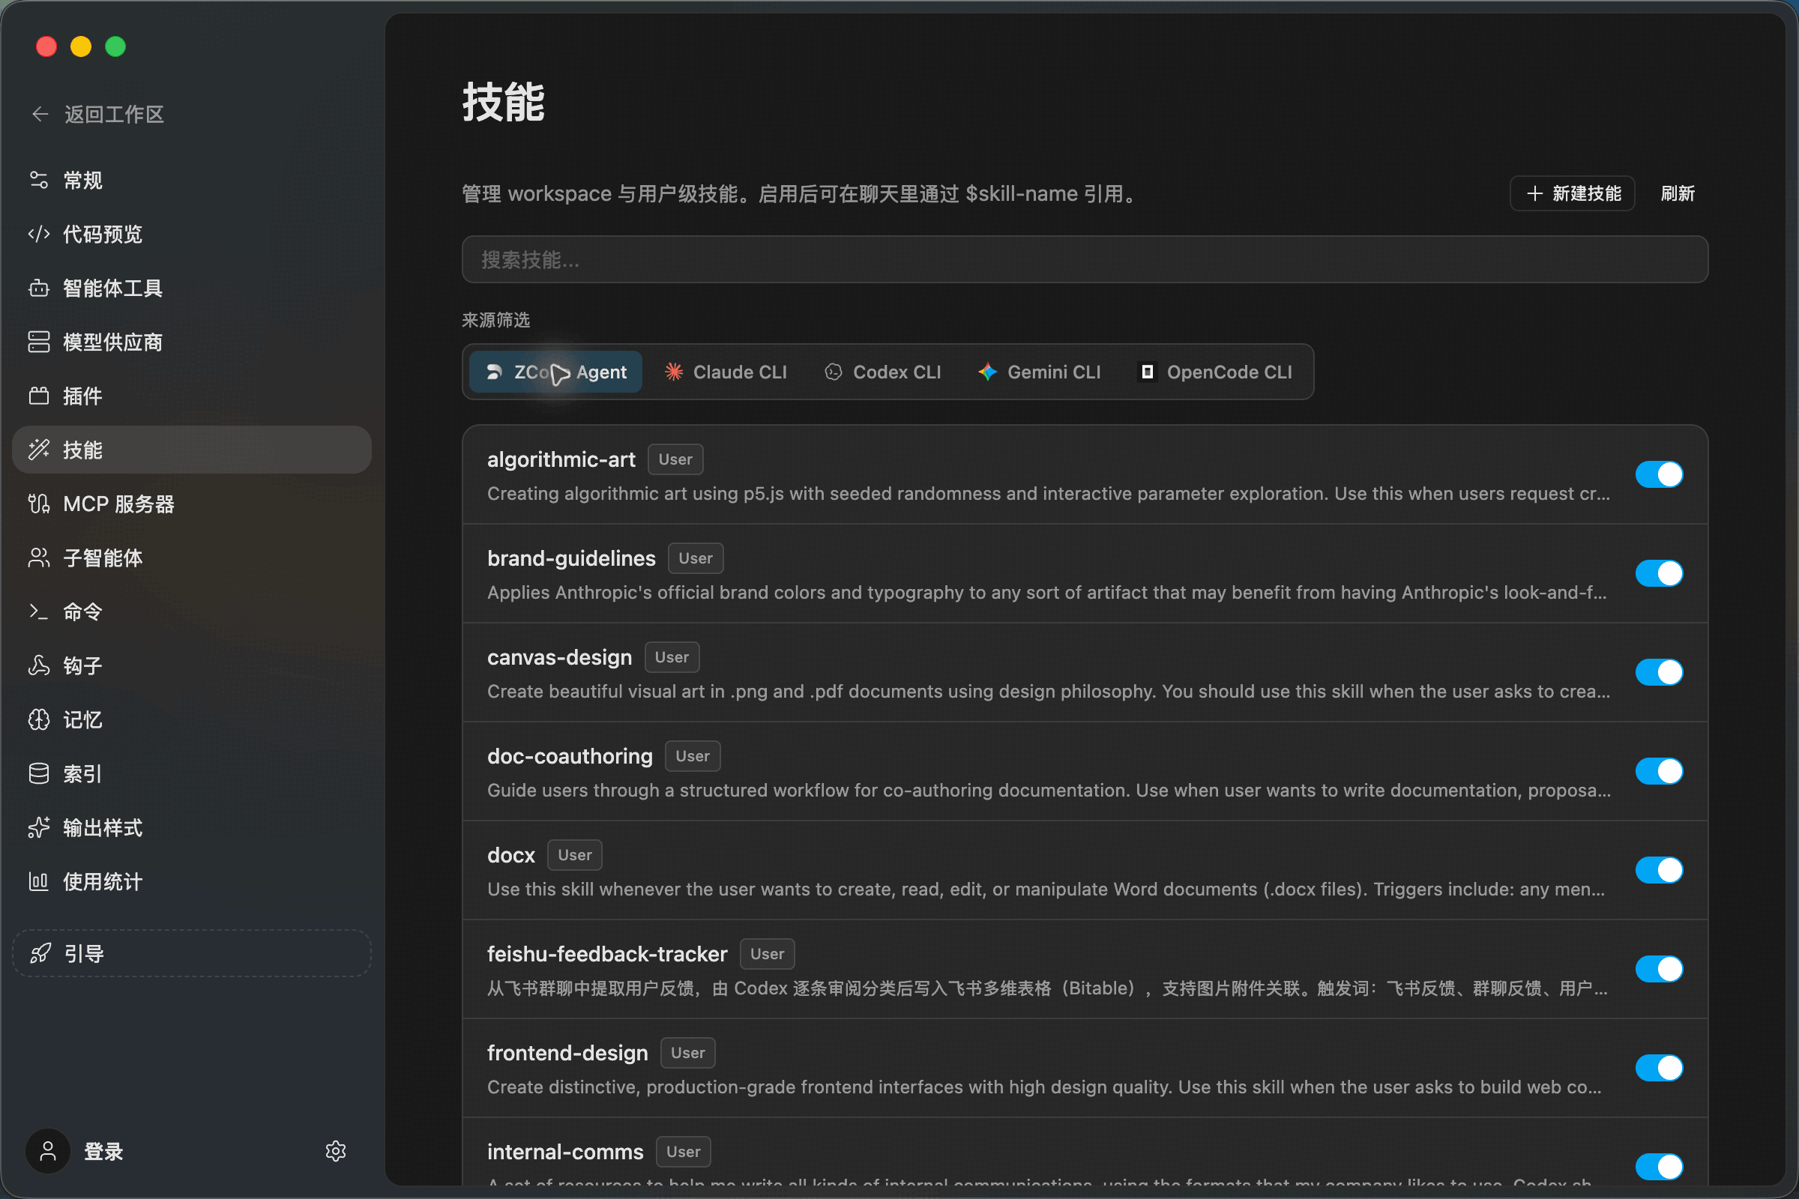Open 索引 via its database icon

point(39,774)
